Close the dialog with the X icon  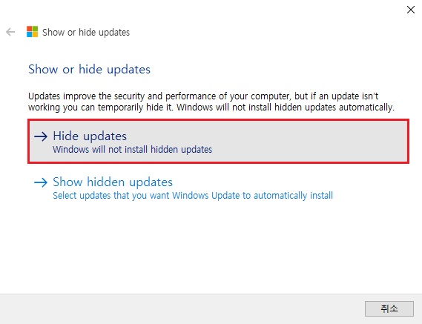pos(410,10)
